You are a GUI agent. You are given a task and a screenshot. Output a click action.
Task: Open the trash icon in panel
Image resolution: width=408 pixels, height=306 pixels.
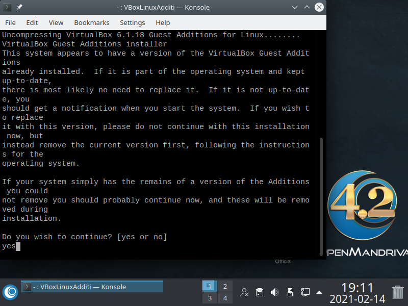point(398,292)
